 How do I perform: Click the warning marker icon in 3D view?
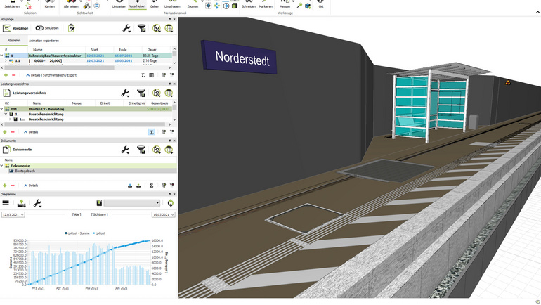tap(507, 82)
